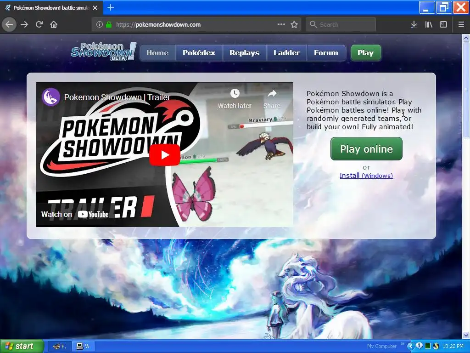
Task: Reload the page with the refresh icon
Action: point(39,24)
